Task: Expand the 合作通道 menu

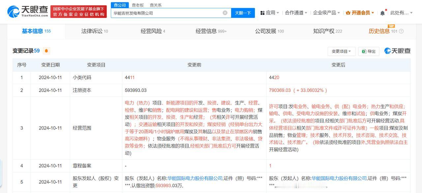Action: 296,13
